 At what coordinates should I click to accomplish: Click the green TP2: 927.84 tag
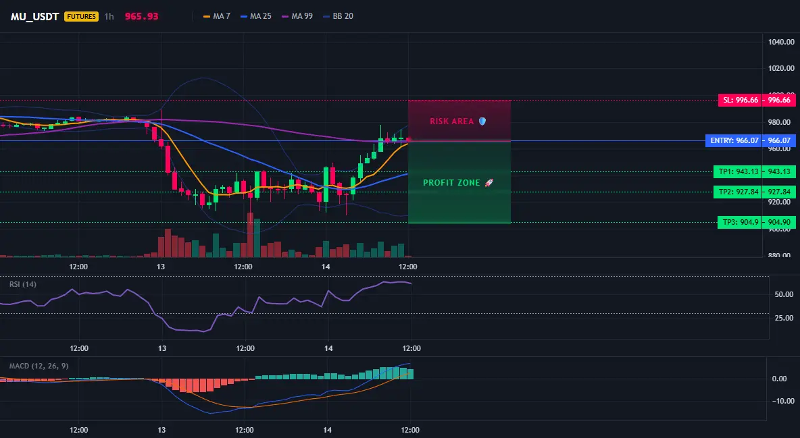(755, 192)
